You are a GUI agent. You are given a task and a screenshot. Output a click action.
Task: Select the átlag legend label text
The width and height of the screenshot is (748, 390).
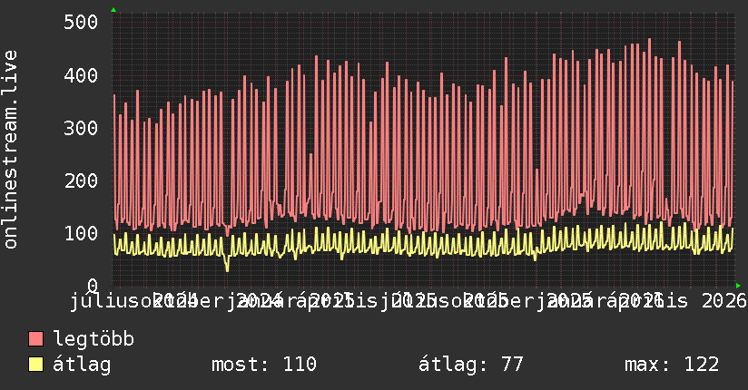(82, 365)
